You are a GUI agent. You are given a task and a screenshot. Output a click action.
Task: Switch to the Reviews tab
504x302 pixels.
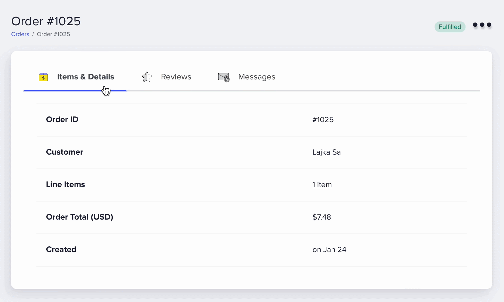pos(176,77)
